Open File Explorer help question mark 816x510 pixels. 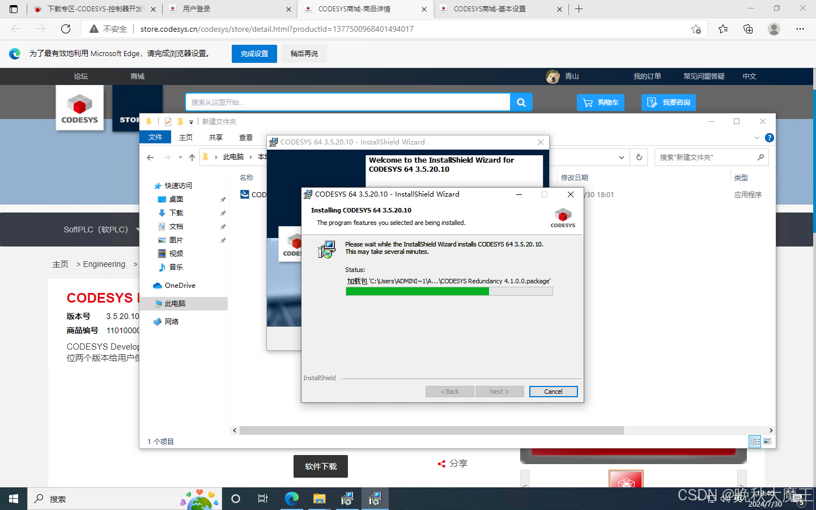click(x=769, y=138)
